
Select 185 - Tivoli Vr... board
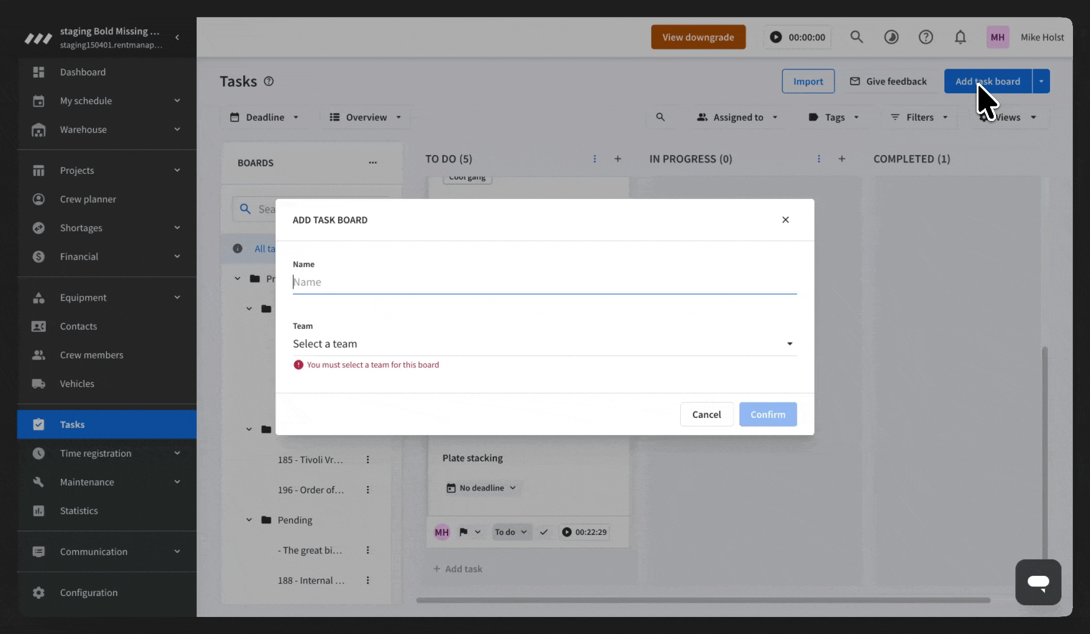coord(310,460)
